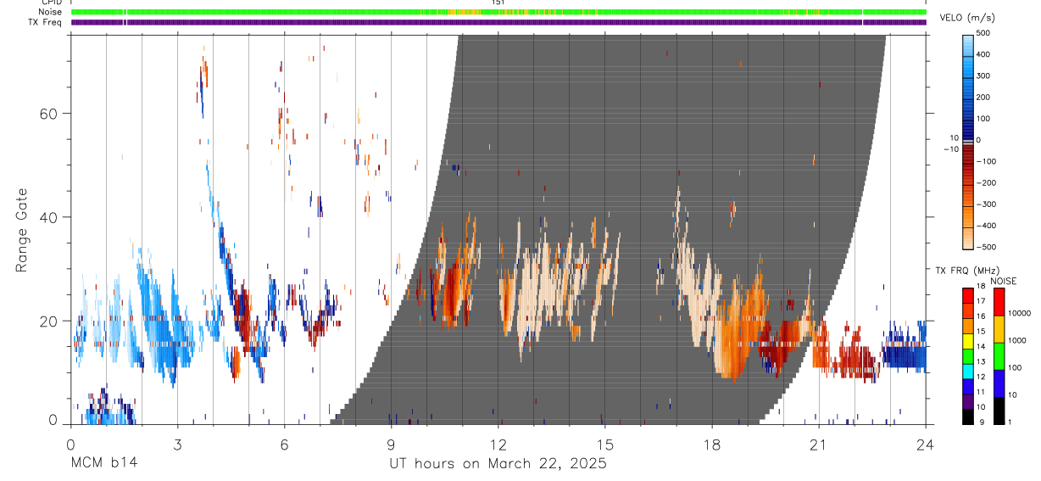
Task: Click the UT hour tick label '21'
Action: pos(818,444)
